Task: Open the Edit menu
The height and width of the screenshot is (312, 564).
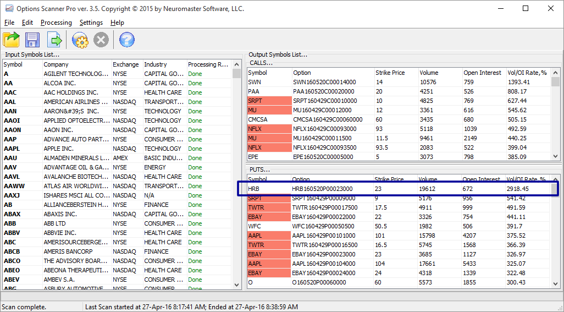Action: tap(27, 23)
